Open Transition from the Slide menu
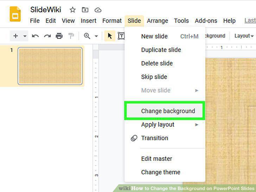This screenshot has height=192, width=256. click(x=165, y=138)
